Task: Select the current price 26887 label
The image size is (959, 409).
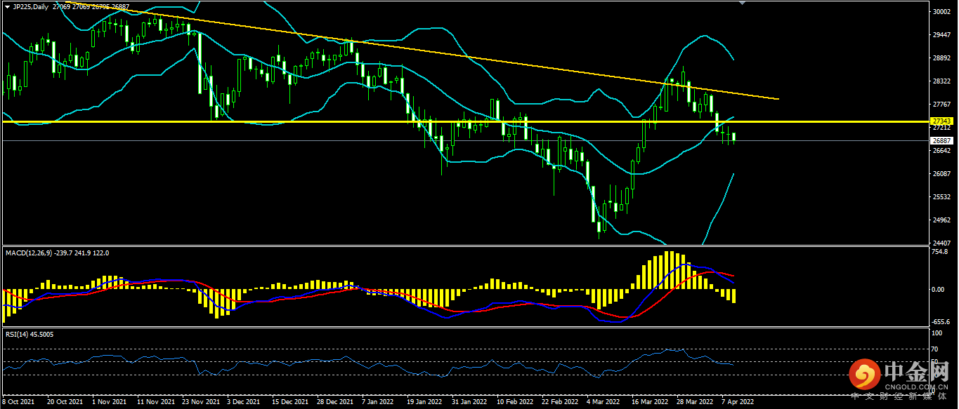Action: point(940,140)
